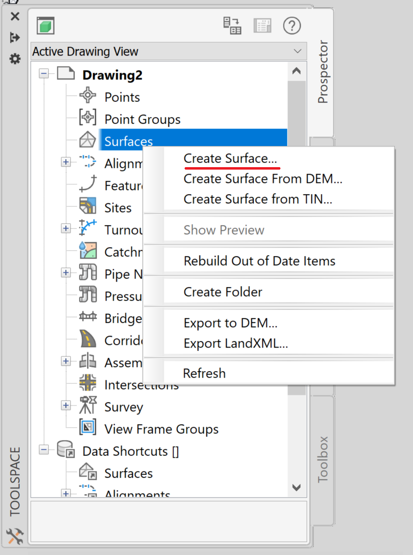The image size is (413, 555).
Task: Click the Points item icon
Action: [x=88, y=97]
